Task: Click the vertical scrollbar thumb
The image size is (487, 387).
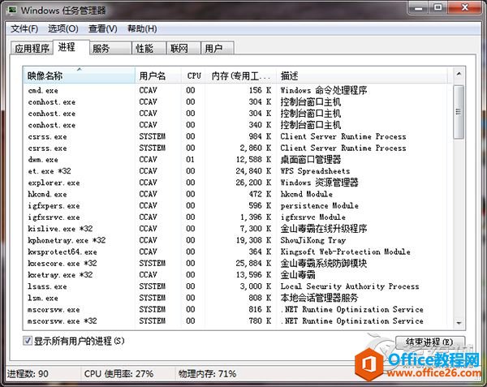Action: [459, 112]
